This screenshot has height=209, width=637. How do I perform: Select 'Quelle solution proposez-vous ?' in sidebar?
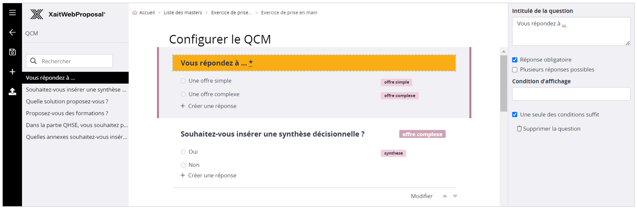click(67, 102)
